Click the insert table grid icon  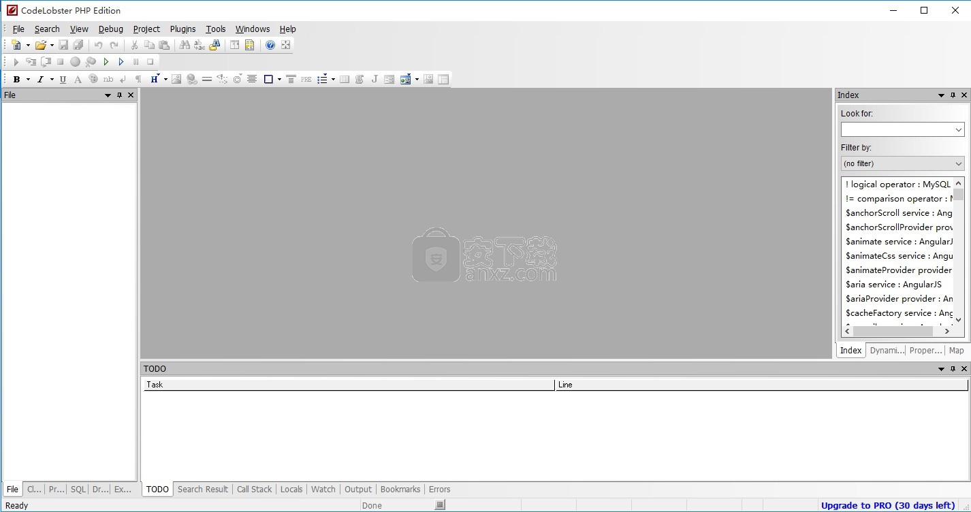click(345, 79)
